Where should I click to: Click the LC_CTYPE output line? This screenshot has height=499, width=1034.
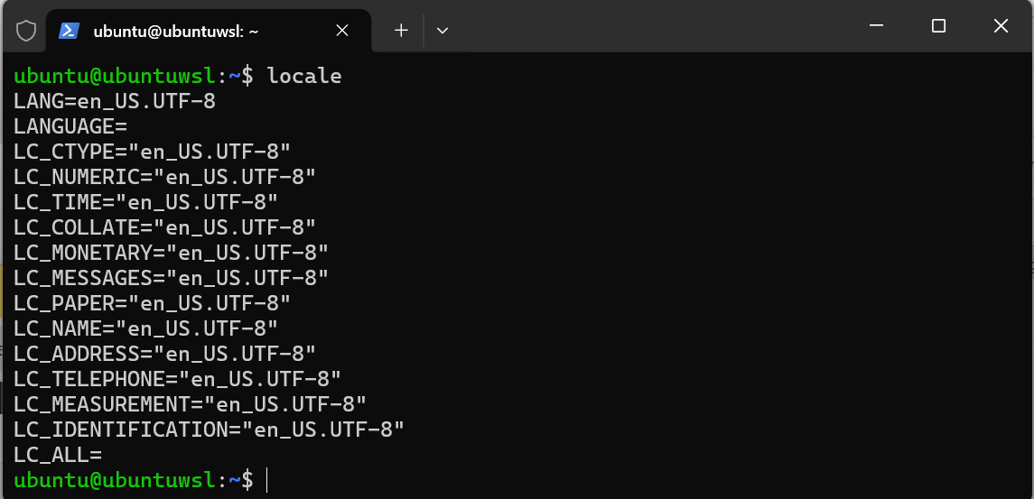tap(153, 152)
